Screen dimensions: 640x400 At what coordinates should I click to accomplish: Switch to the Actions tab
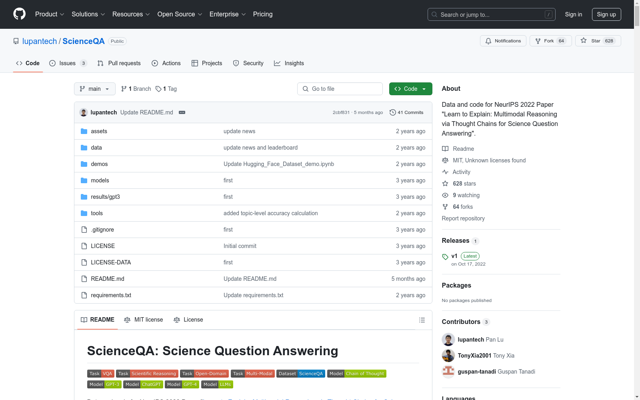click(x=166, y=63)
